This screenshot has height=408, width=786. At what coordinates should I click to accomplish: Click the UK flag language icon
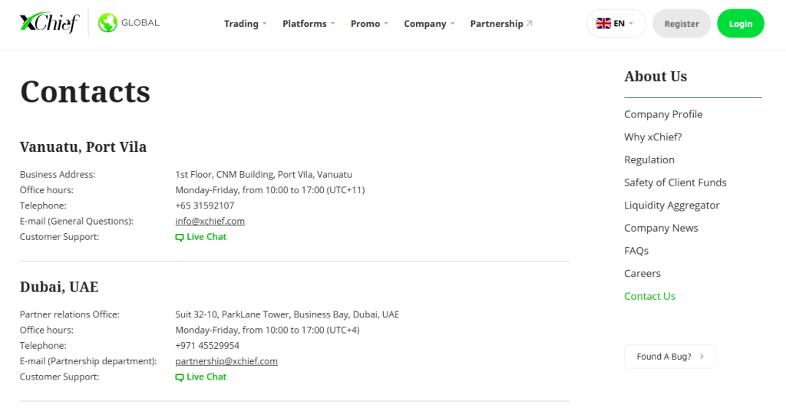click(x=603, y=24)
